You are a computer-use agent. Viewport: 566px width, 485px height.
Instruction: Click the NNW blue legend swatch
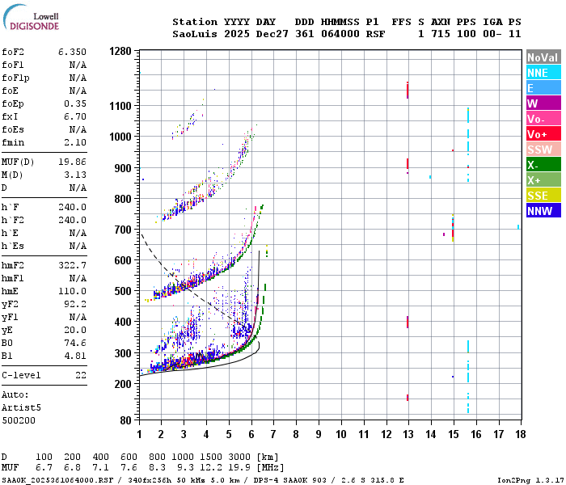[x=543, y=210]
